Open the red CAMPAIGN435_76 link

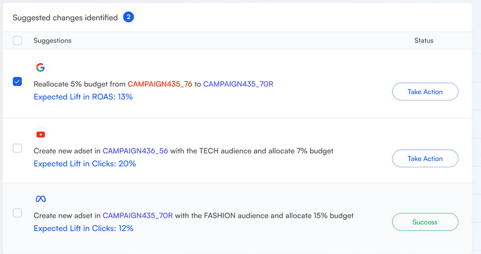pos(160,84)
